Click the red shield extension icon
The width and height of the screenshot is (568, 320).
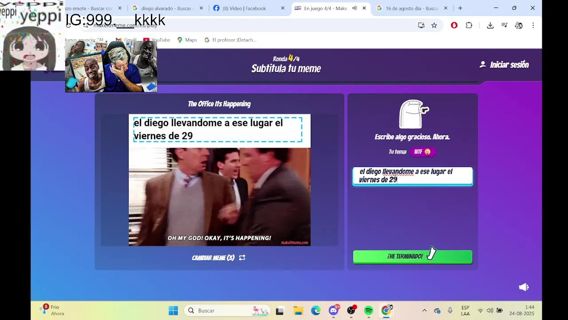[454, 25]
